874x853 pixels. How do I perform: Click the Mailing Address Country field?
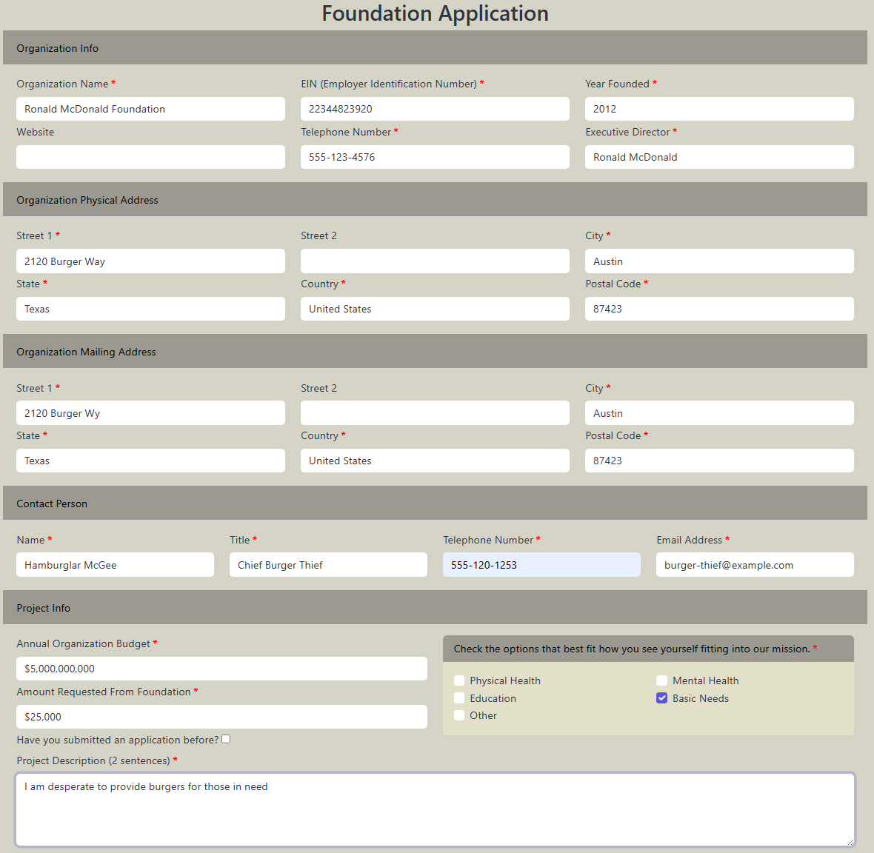point(435,461)
